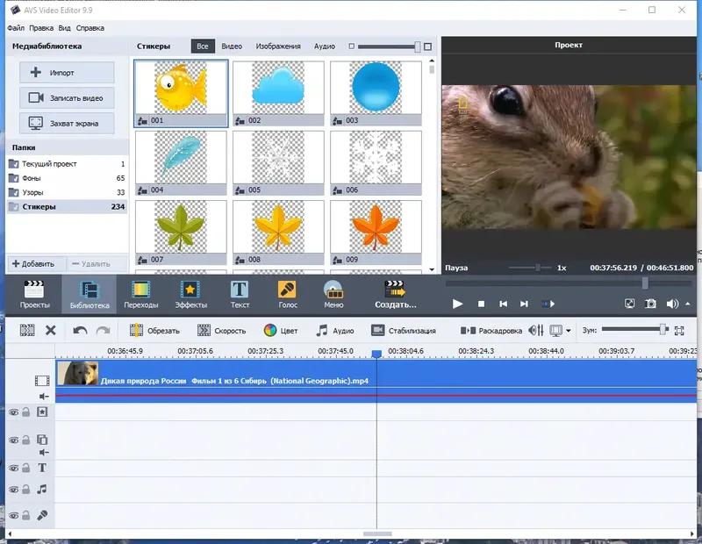Click the Импорт button
This screenshot has width=702, height=544.
pos(66,72)
